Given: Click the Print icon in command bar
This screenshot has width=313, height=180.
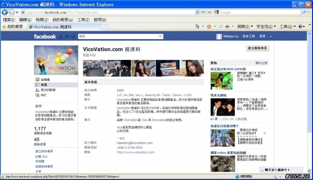Looking at the screenshot, I should [227, 26].
